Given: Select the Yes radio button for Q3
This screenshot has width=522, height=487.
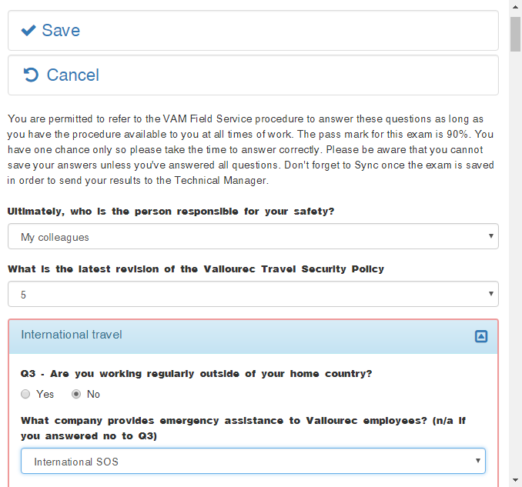Looking at the screenshot, I should tap(25, 394).
